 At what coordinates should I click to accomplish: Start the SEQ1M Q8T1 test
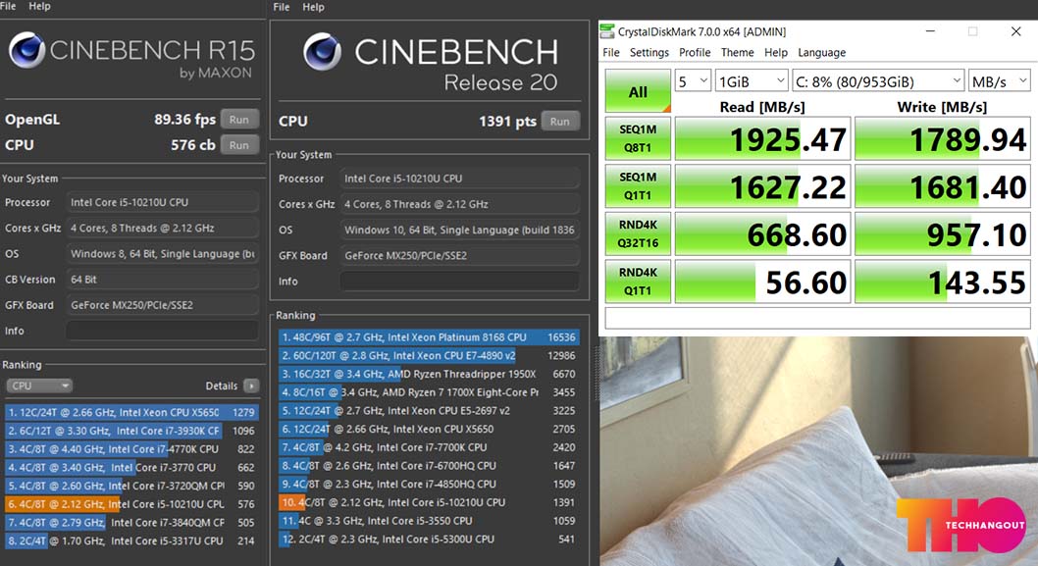(638, 138)
